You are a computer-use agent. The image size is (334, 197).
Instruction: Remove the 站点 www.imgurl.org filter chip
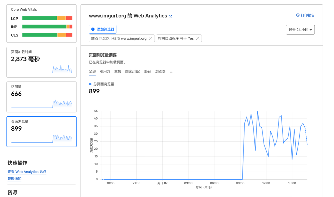pyautogui.click(x=151, y=38)
